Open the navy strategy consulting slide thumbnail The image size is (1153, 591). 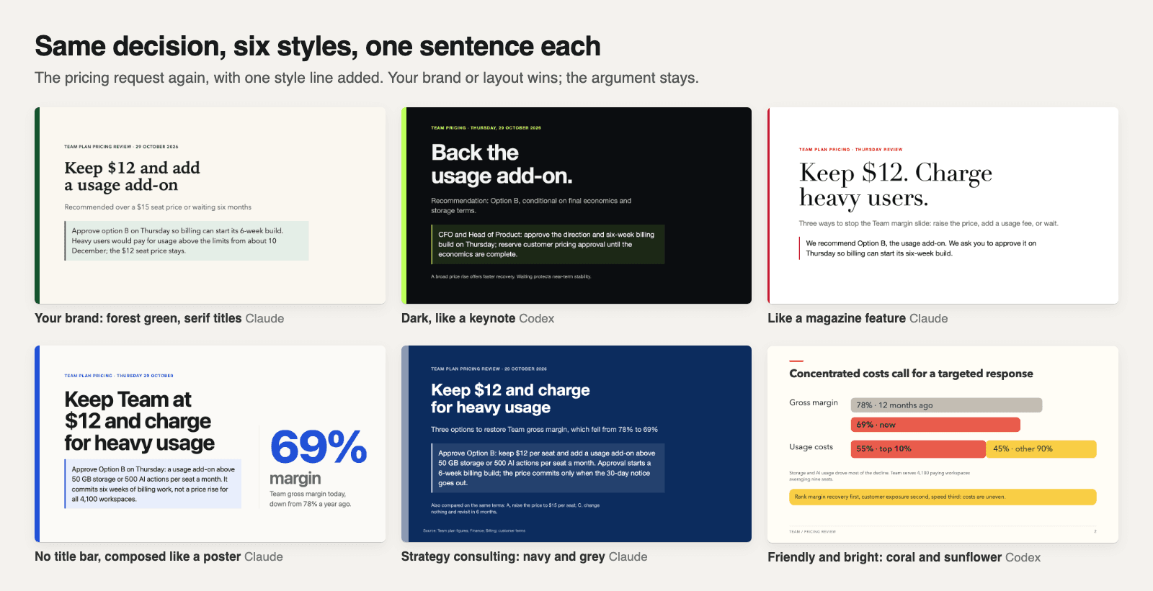point(576,443)
